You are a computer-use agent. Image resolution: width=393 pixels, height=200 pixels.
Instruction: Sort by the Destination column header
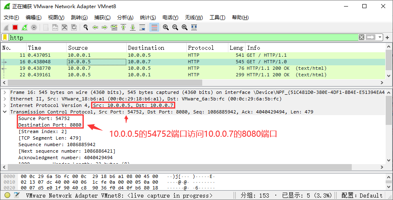click(x=156, y=48)
